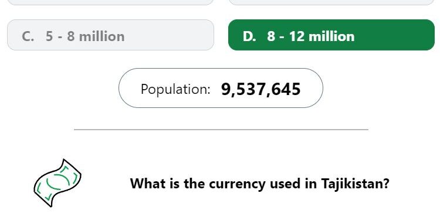Image resolution: width=440 pixels, height=220 pixels.
Task: Click the "Population:" label text
Action: tap(175, 89)
